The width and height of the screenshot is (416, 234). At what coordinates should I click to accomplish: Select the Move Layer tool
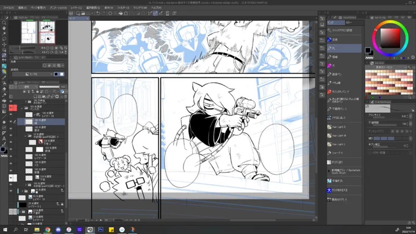[4, 45]
